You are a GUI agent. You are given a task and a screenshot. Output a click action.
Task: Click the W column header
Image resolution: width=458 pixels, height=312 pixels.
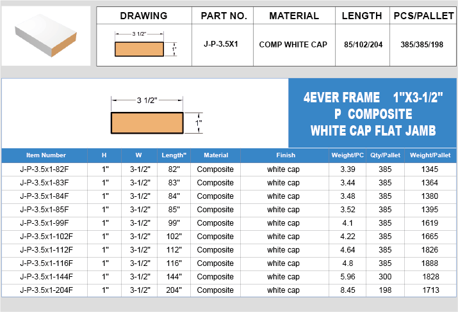coord(139,155)
